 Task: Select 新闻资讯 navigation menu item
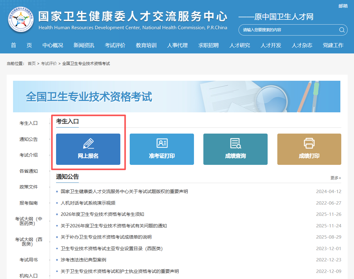(84, 45)
